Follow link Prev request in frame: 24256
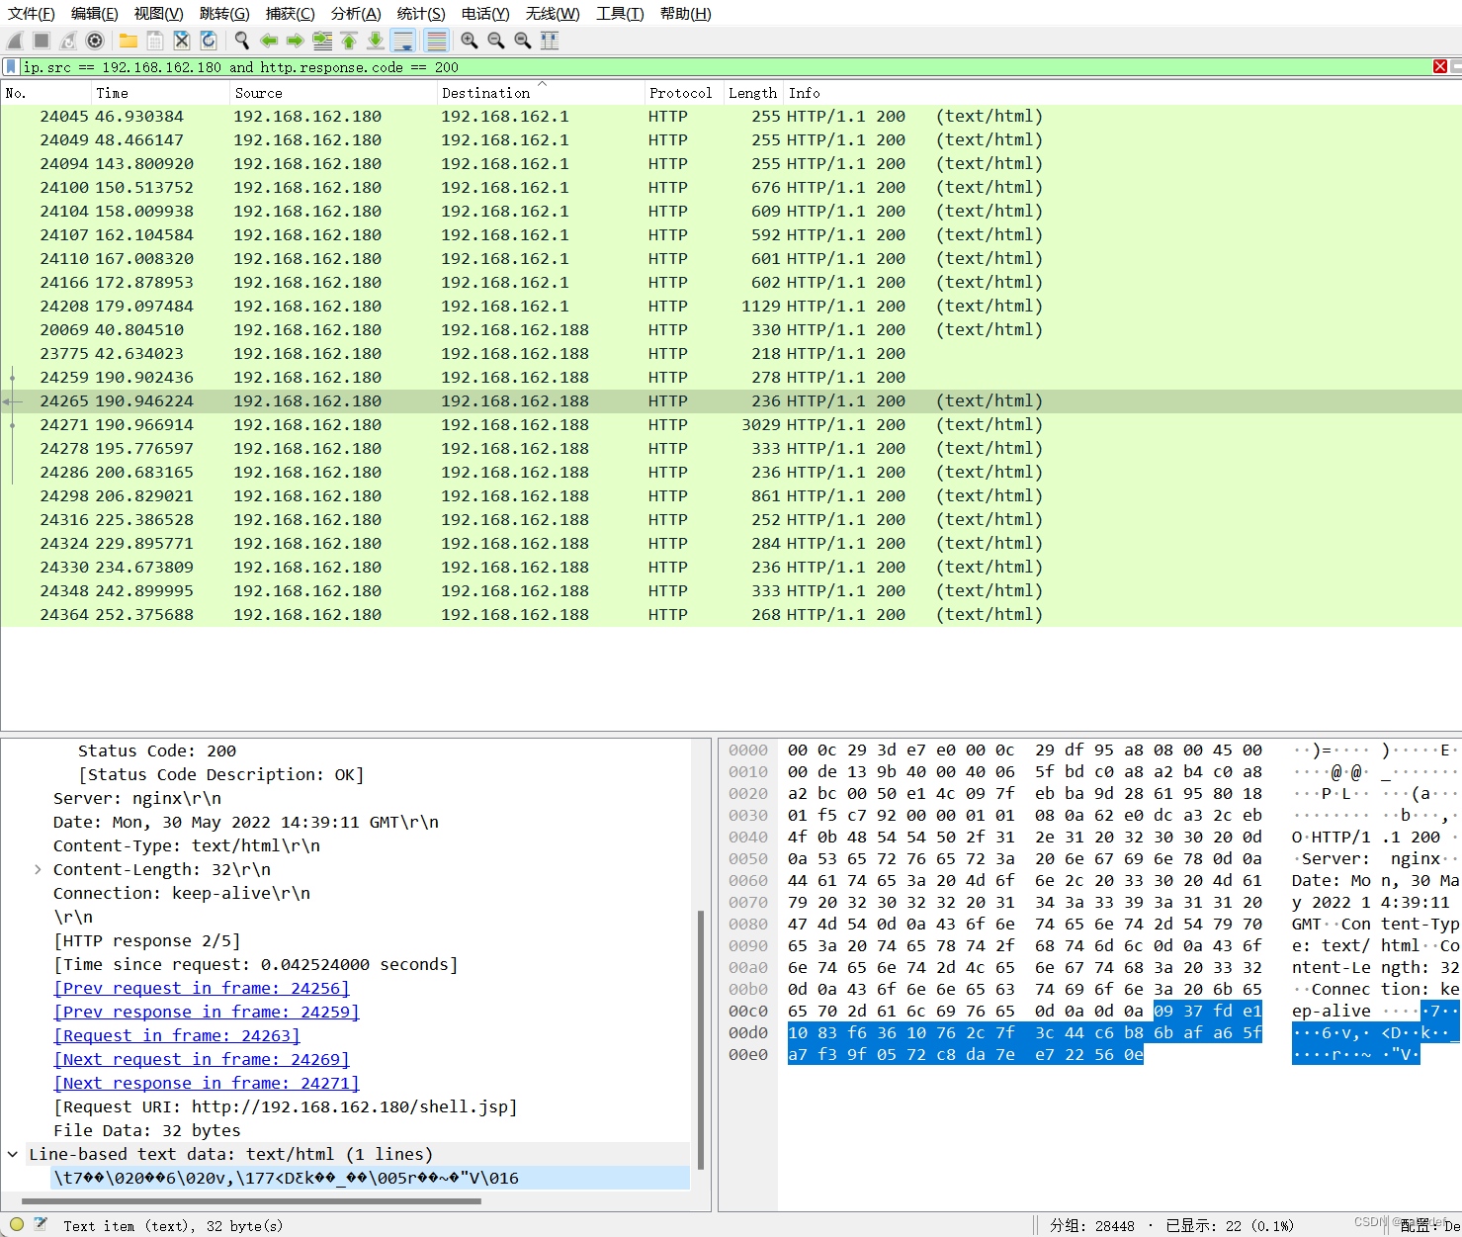The image size is (1462, 1237). click(202, 988)
